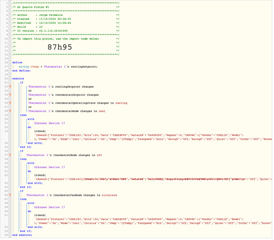Screen dimensions: 274x240
Task: Open Unknown Device 17 in the circulate block
Action: coord(49,207)
